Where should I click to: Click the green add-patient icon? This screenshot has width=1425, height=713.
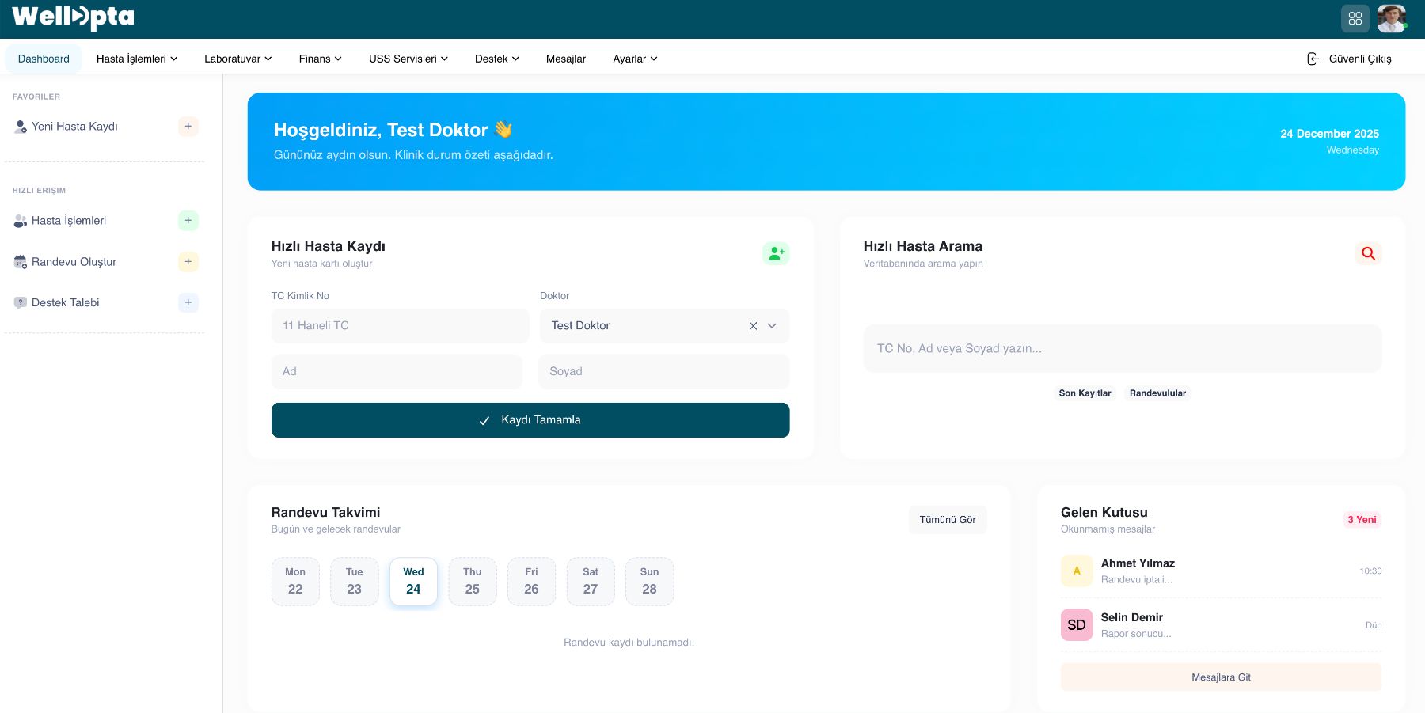pyautogui.click(x=776, y=253)
